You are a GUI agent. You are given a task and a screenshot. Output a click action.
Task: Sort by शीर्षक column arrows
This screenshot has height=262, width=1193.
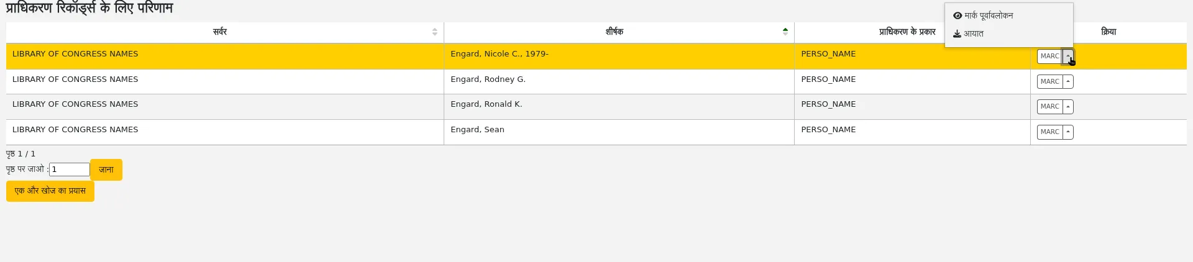point(785,32)
